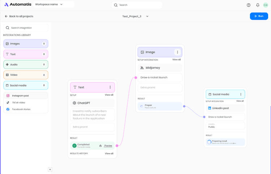The width and height of the screenshot is (271, 174).
Task: Go back to all projects
Action: [19, 16]
